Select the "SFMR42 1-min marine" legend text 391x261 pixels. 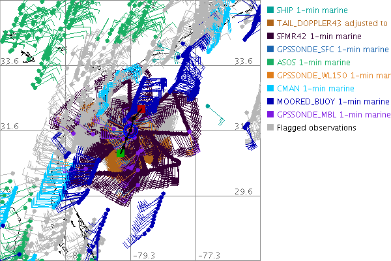(x=319, y=36)
